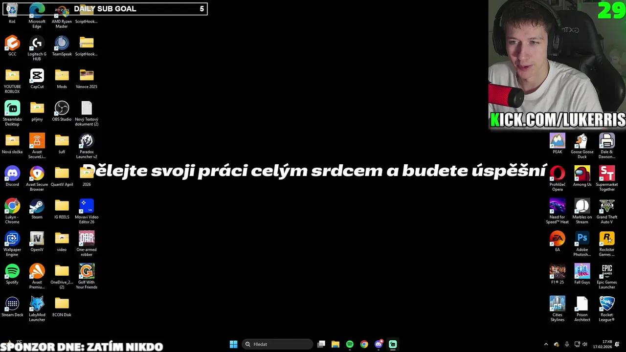Open Paradox Launcher v2 icon
This screenshot has width=626, height=352.
point(87,141)
